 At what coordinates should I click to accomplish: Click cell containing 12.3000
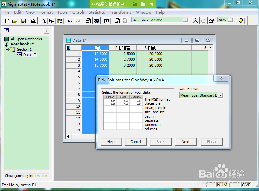(x=95, y=54)
